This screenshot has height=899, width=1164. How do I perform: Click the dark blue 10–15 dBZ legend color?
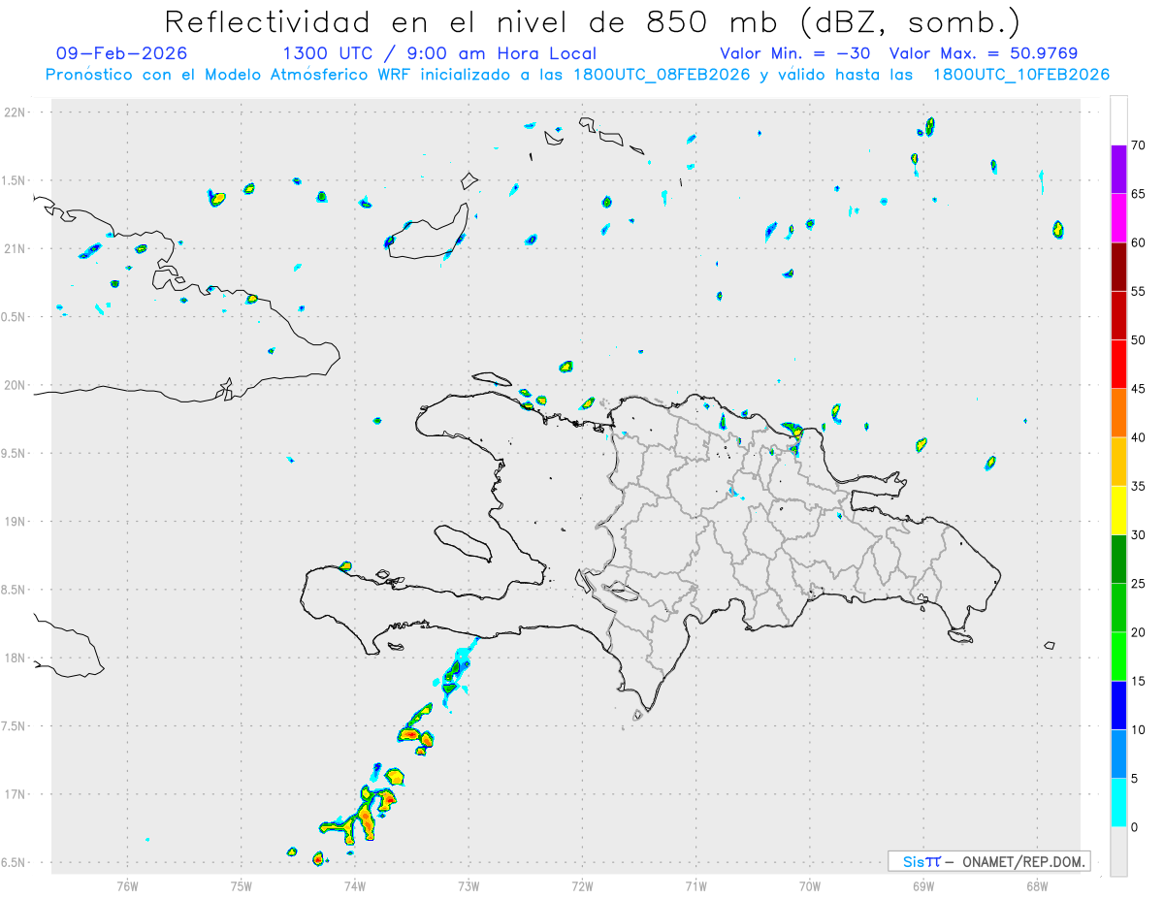pos(1118,706)
